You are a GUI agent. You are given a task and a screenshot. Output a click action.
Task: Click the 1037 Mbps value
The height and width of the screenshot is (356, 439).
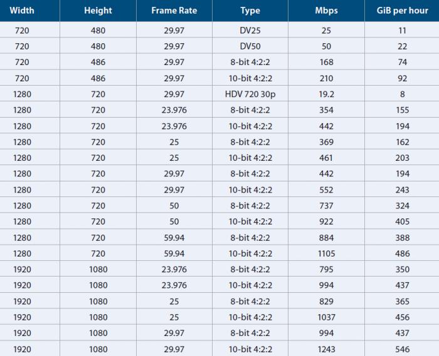[x=327, y=317]
